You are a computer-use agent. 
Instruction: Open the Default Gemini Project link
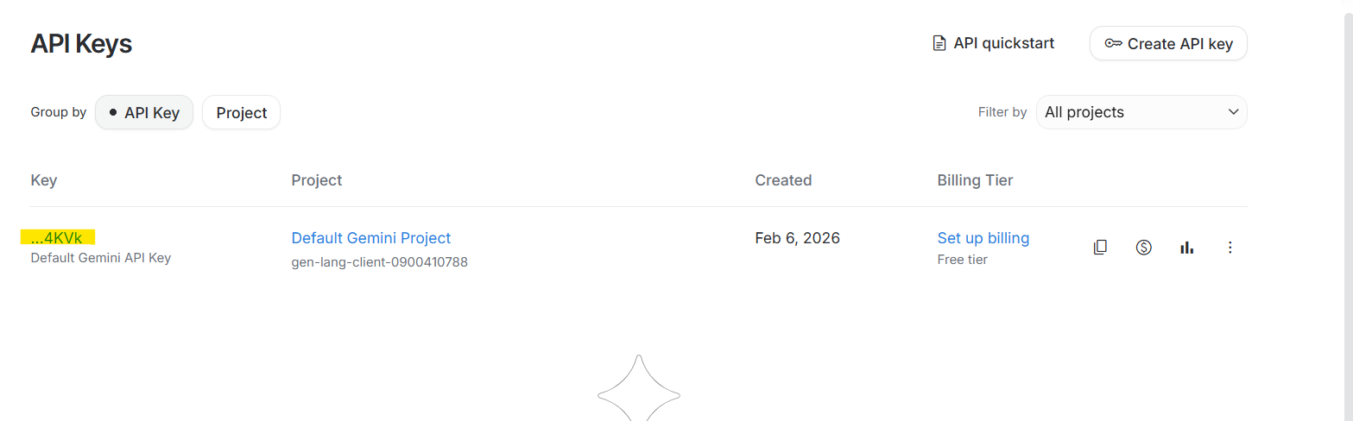(x=371, y=238)
